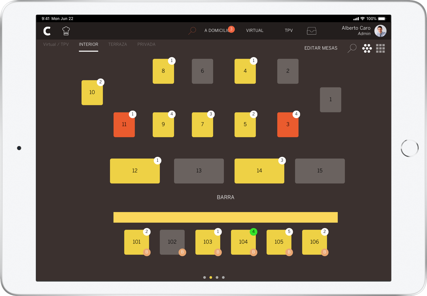
Task: Open the inbox tray icon
Action: pyautogui.click(x=311, y=31)
